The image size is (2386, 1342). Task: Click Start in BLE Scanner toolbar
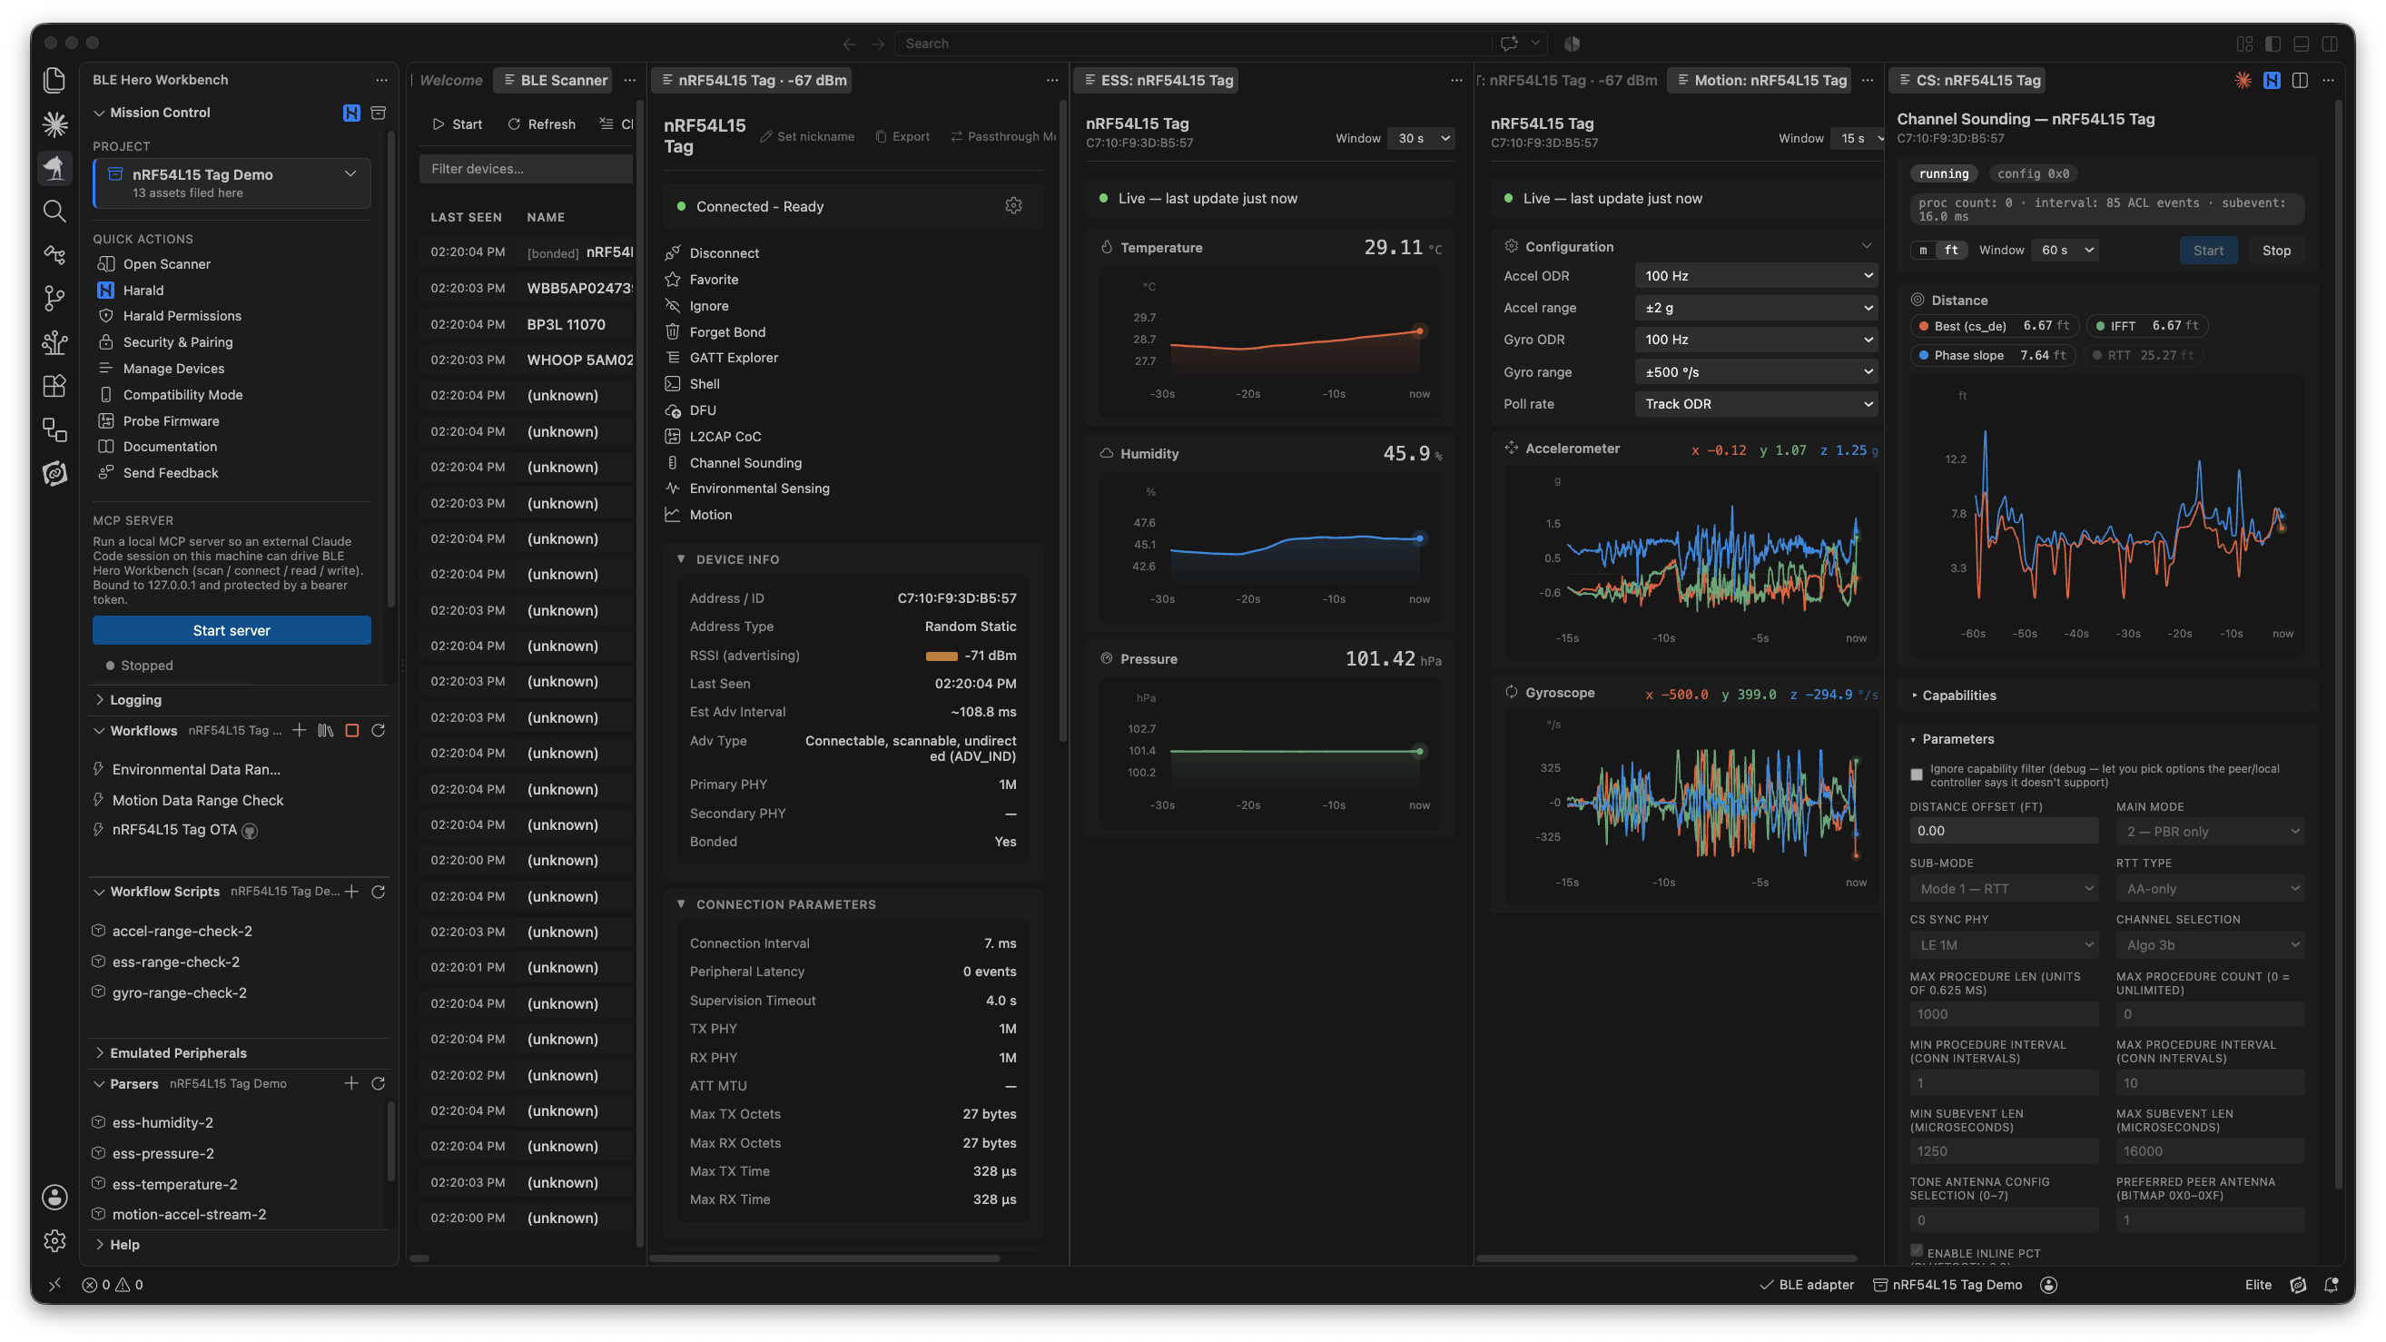[x=458, y=124]
